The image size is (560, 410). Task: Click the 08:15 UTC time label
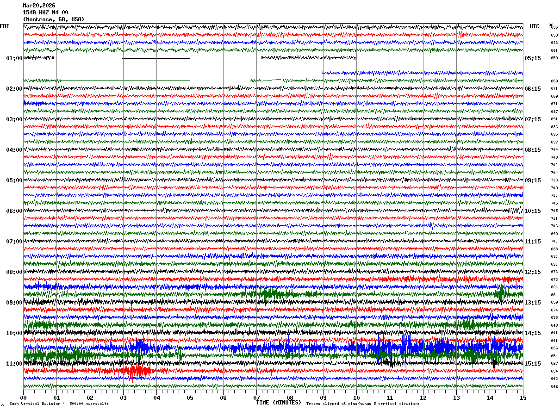pos(533,150)
